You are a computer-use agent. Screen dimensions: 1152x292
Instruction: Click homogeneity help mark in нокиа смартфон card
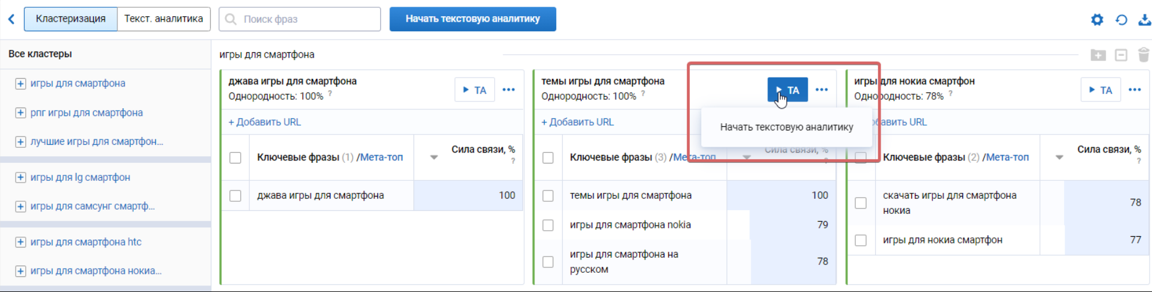950,94
